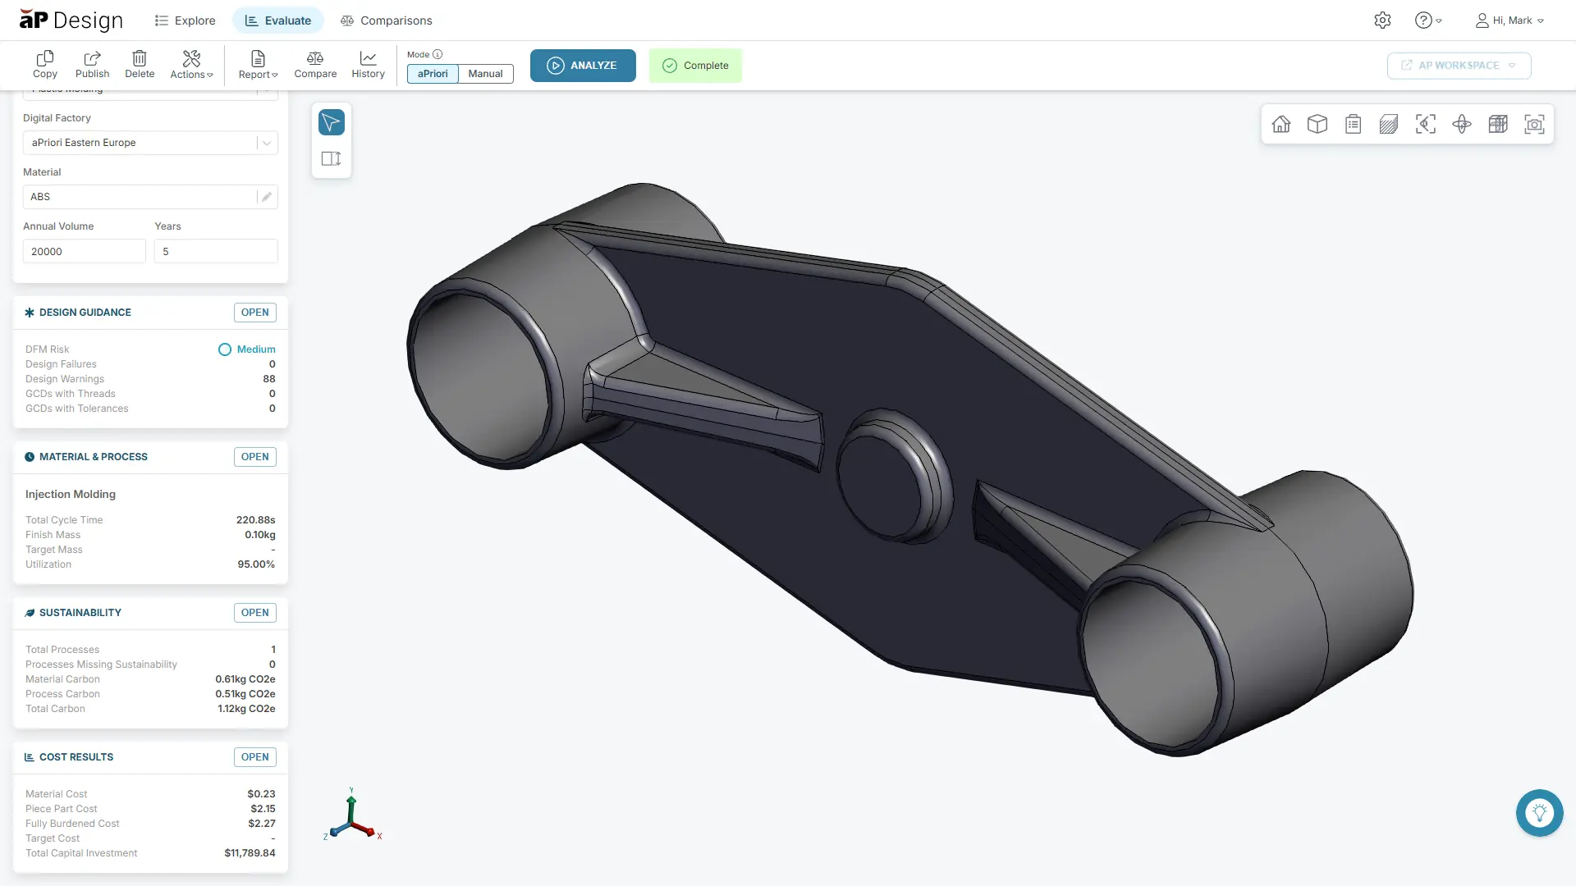This screenshot has height=886, width=1576.
Task: Click the ABS material edit pencil
Action: pyautogui.click(x=265, y=196)
